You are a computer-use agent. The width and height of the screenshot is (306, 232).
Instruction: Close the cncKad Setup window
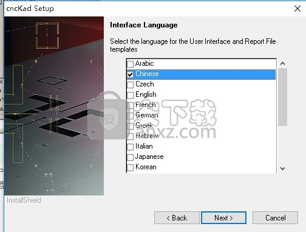[297, 9]
